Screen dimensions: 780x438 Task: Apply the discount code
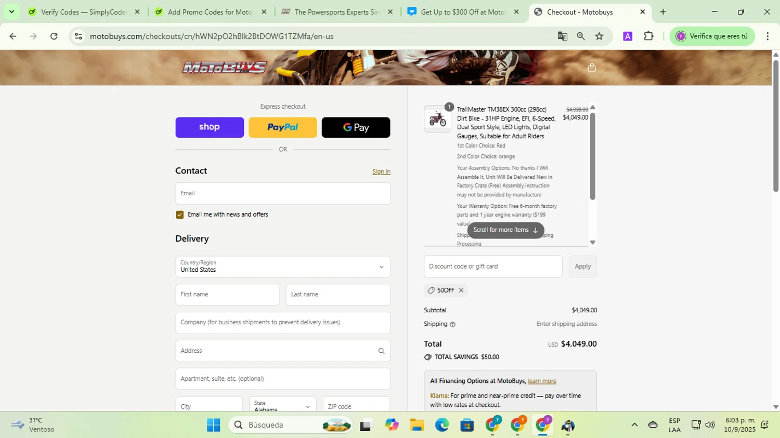click(x=582, y=267)
